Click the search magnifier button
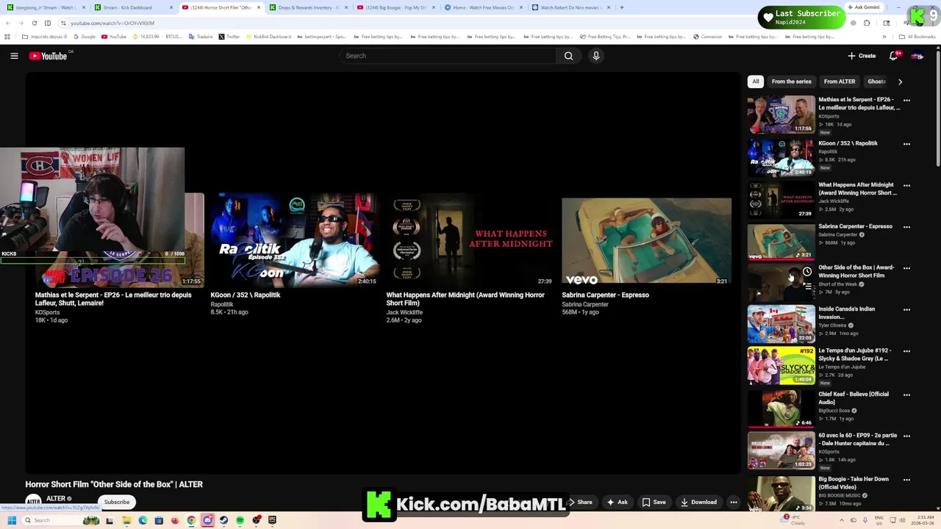The image size is (941, 529). click(568, 56)
